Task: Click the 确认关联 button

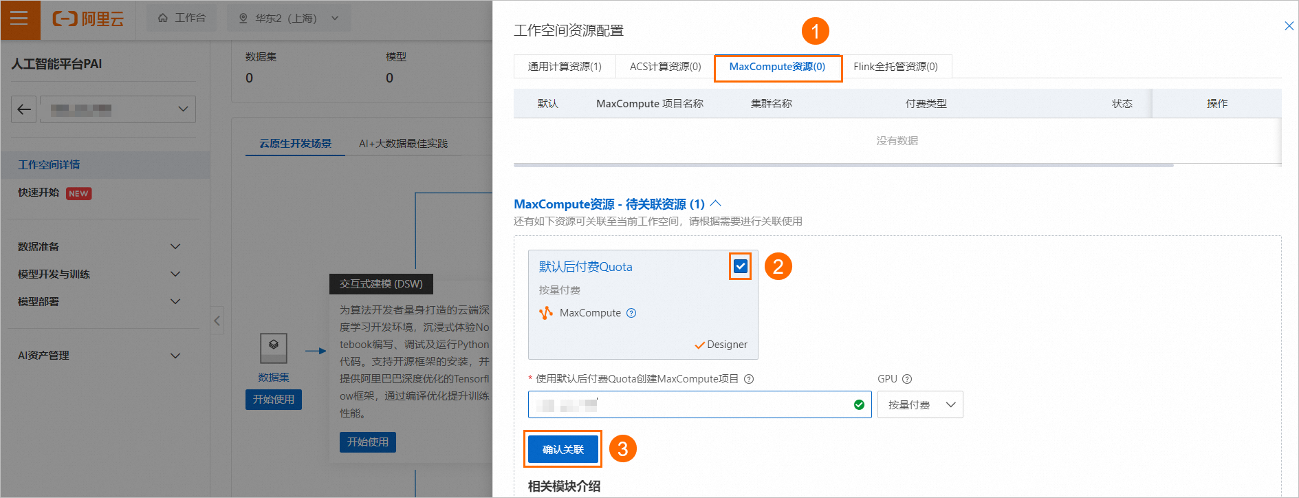Action: pyautogui.click(x=563, y=449)
